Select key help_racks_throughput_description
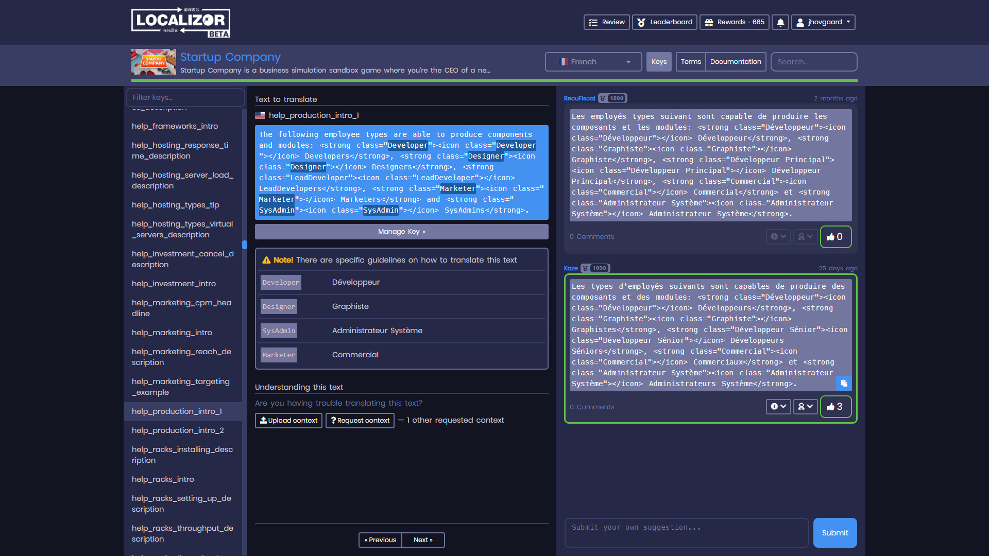The width and height of the screenshot is (989, 556). point(183,534)
